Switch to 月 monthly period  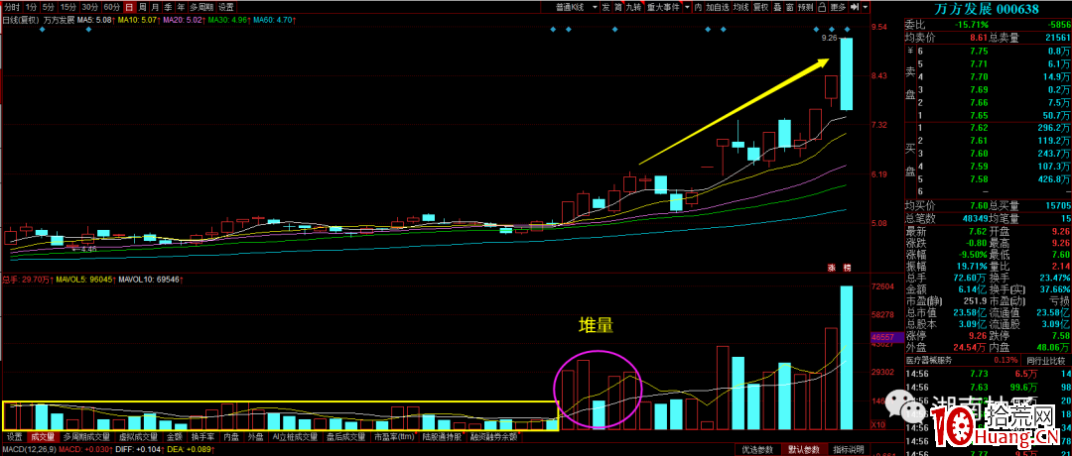pos(155,8)
